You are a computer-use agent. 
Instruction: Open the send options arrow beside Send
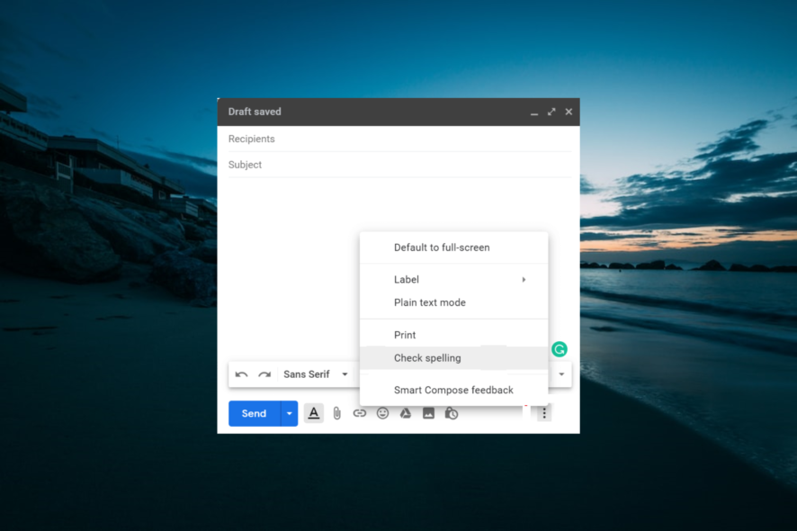290,413
